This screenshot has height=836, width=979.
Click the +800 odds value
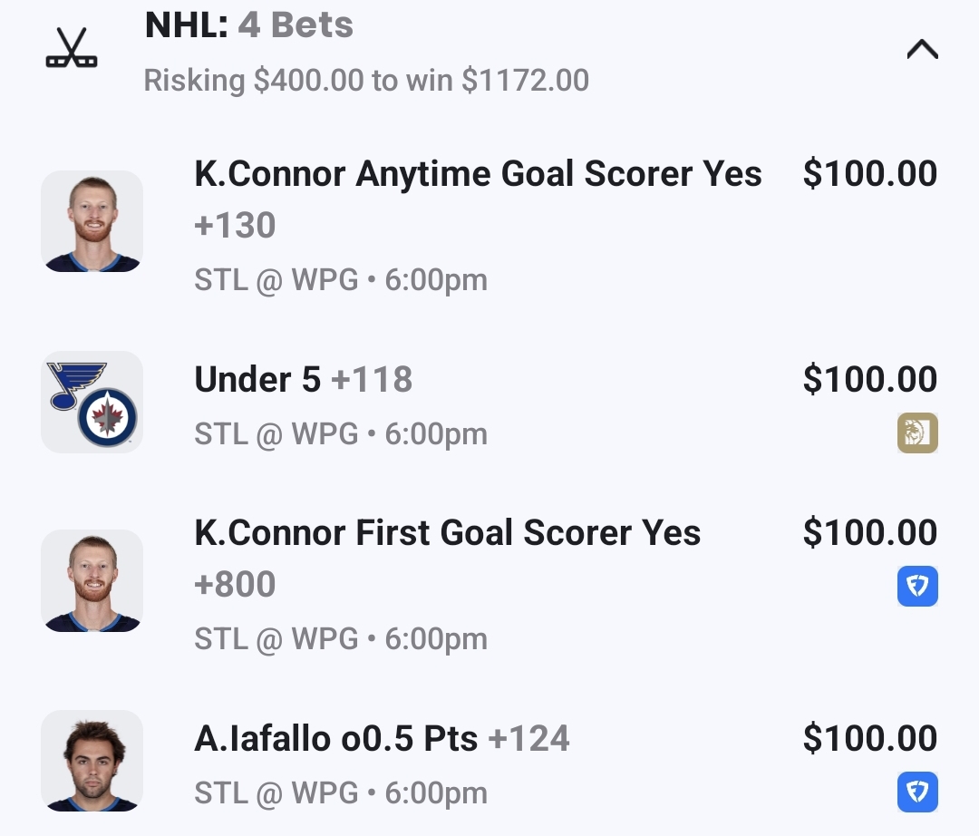click(x=235, y=585)
